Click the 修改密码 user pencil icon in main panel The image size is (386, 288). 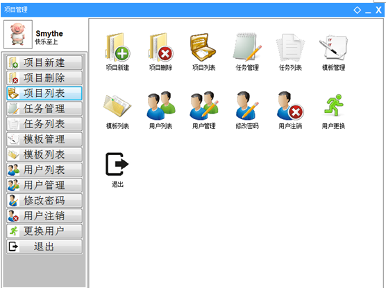tap(247, 105)
